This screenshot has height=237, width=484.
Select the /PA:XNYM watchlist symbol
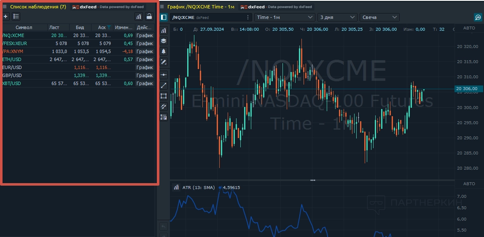point(13,51)
